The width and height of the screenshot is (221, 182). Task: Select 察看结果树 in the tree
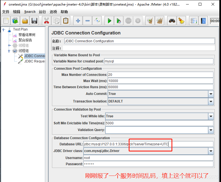point(27,35)
